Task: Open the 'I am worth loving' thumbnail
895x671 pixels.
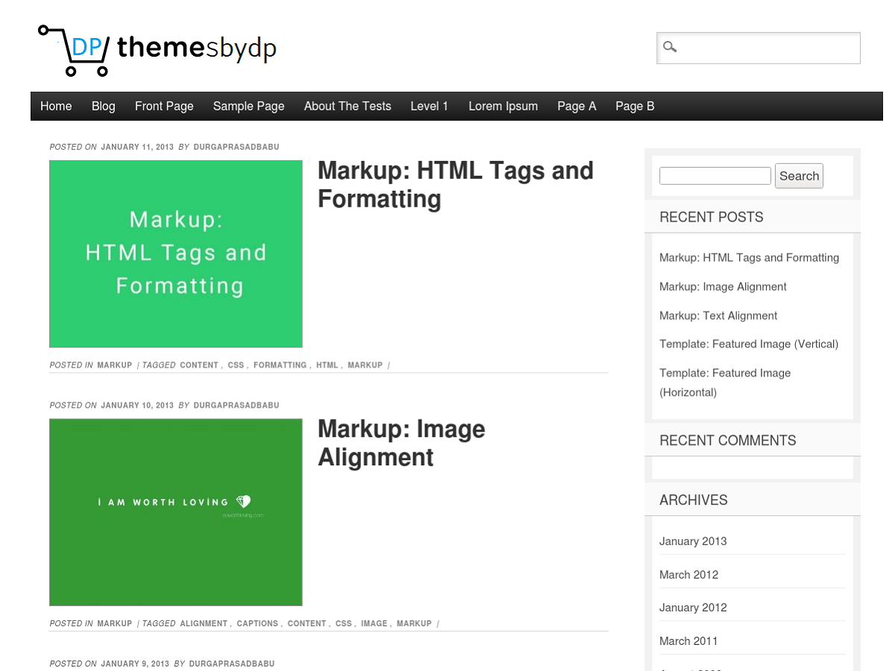Action: tap(176, 511)
